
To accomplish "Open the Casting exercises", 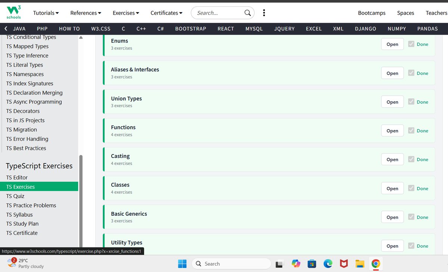I will click(x=392, y=159).
